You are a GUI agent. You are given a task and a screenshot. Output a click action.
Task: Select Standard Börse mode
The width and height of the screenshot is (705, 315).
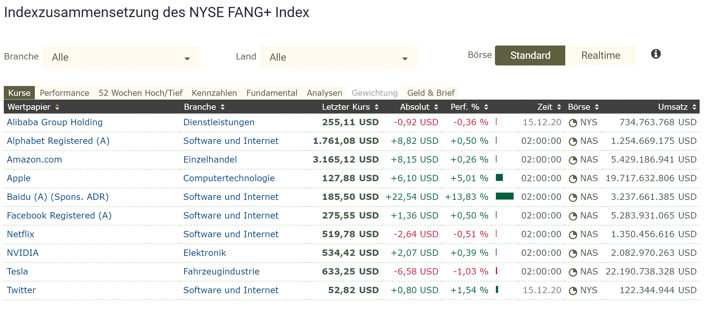530,56
